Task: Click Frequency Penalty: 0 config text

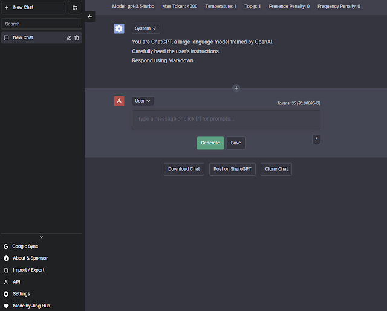Action: [x=339, y=7]
